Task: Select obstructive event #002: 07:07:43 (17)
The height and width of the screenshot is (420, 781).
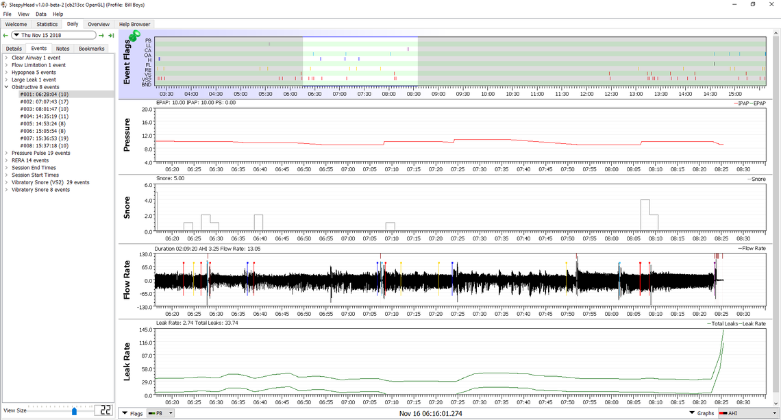Action: 45,101
